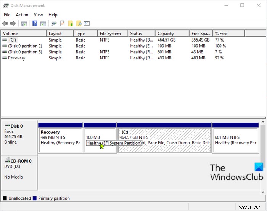
Task: Click the 483 MB free space cell
Action: coord(198,58)
